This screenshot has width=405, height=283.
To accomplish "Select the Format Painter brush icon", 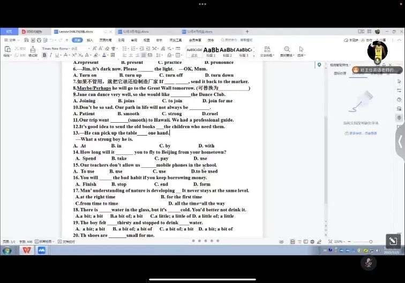I will (x=33, y=49).
